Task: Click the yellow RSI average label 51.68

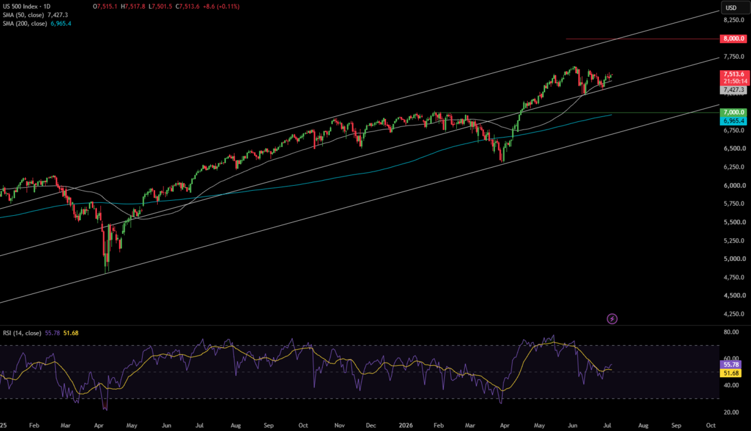Action: click(731, 373)
